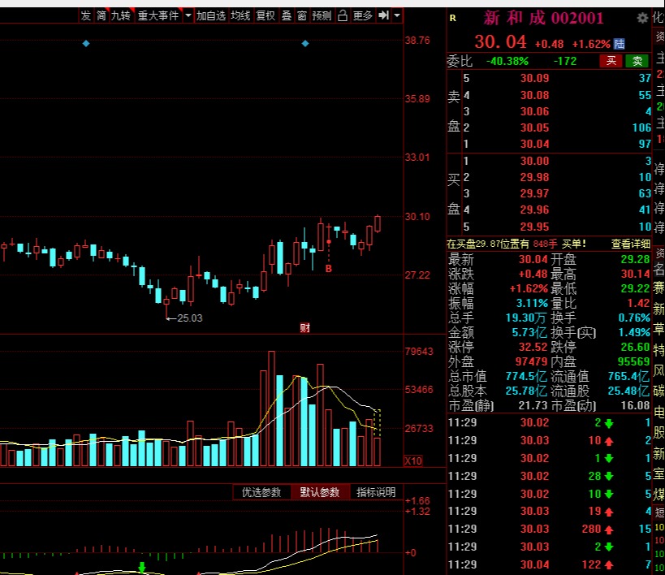This screenshot has height=575, width=665.
Task: Click the 财 financial marker on chart
Action: pyautogui.click(x=304, y=328)
